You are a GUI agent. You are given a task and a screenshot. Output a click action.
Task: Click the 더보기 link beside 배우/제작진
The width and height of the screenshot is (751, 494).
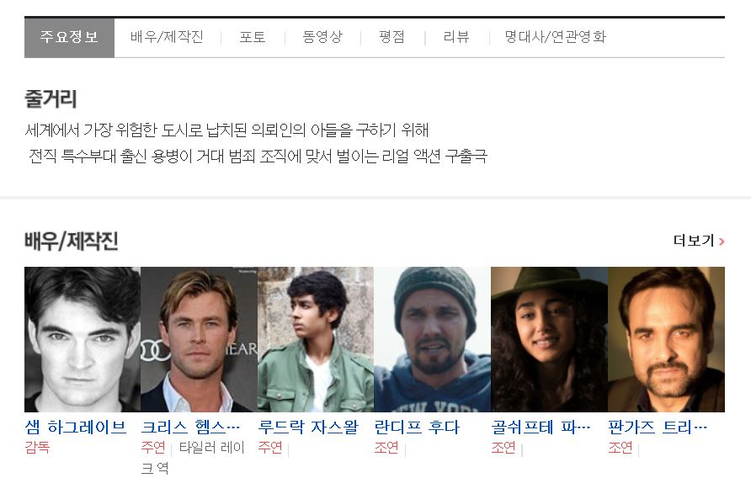coord(694,241)
